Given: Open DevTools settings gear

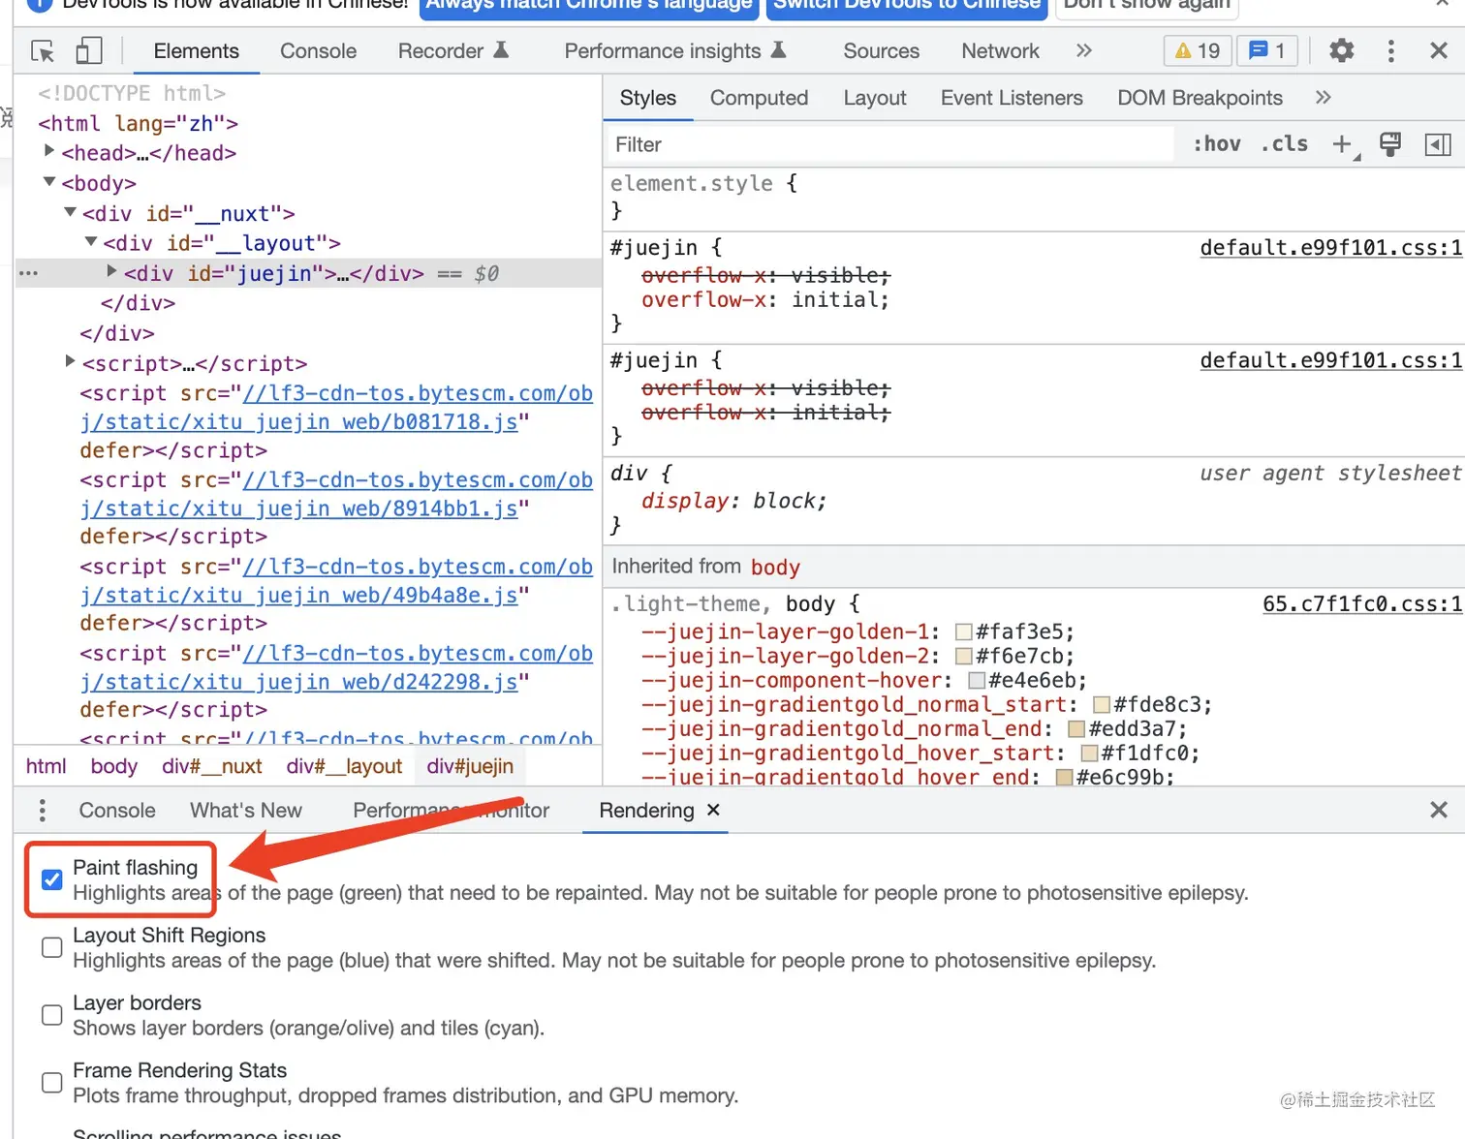Looking at the screenshot, I should pyautogui.click(x=1341, y=50).
